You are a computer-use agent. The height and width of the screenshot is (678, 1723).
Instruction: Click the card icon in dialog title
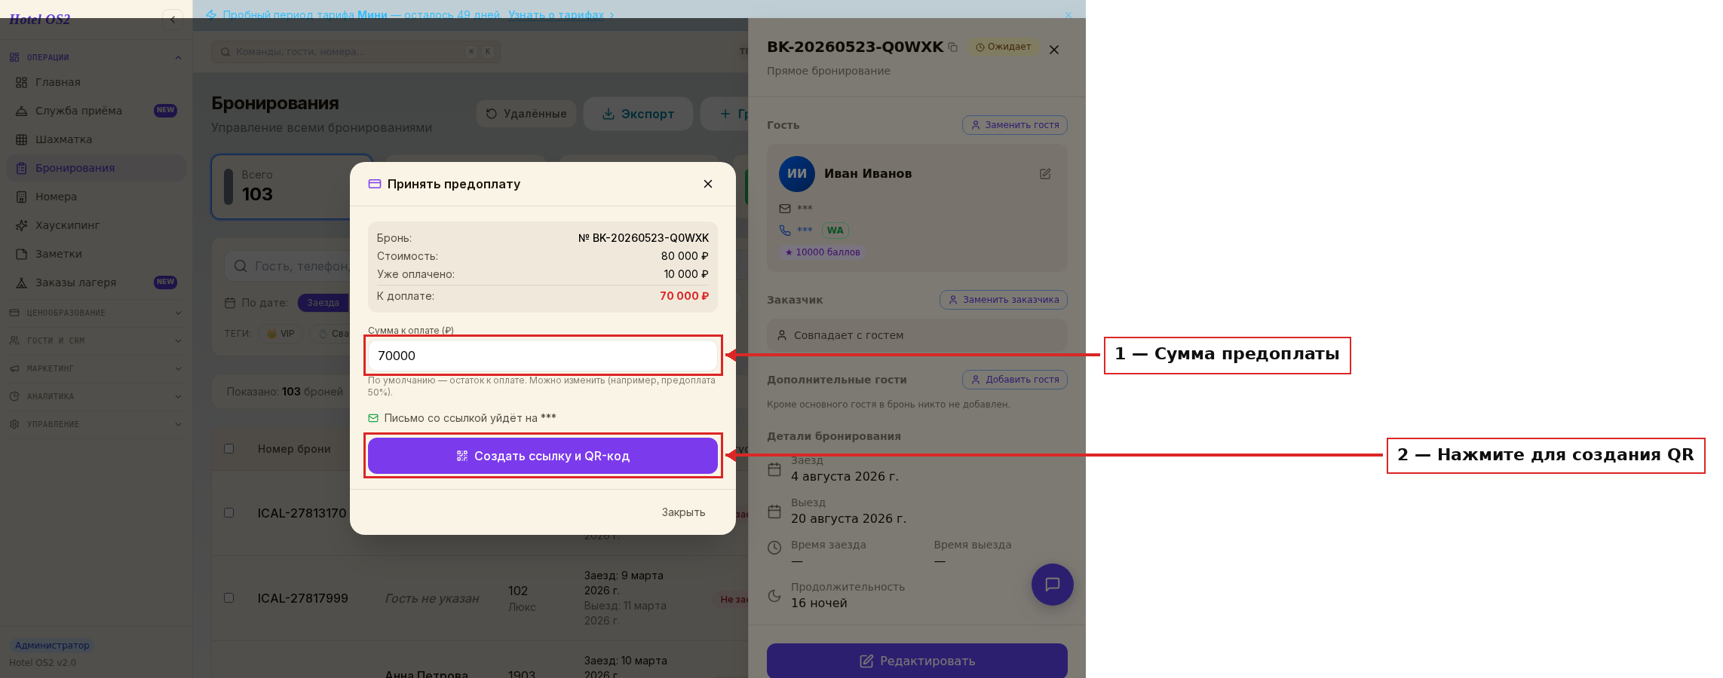(374, 184)
